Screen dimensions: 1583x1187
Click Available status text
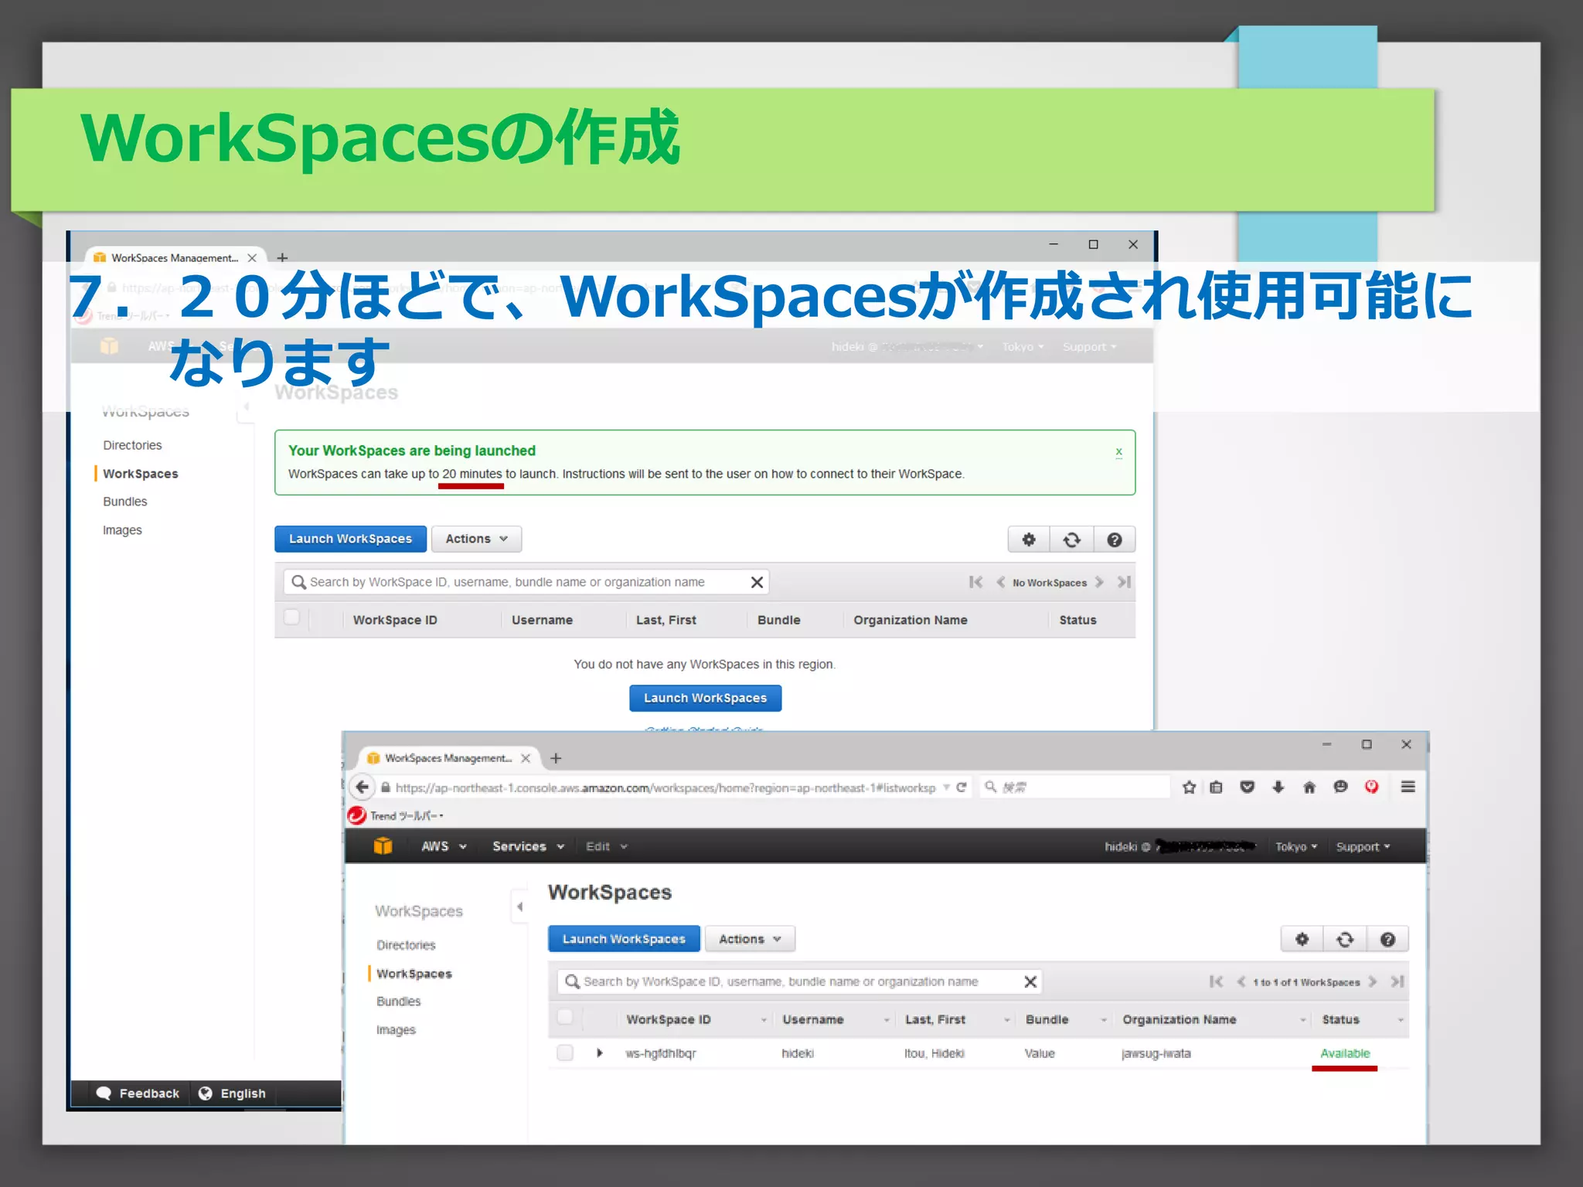coord(1345,1053)
